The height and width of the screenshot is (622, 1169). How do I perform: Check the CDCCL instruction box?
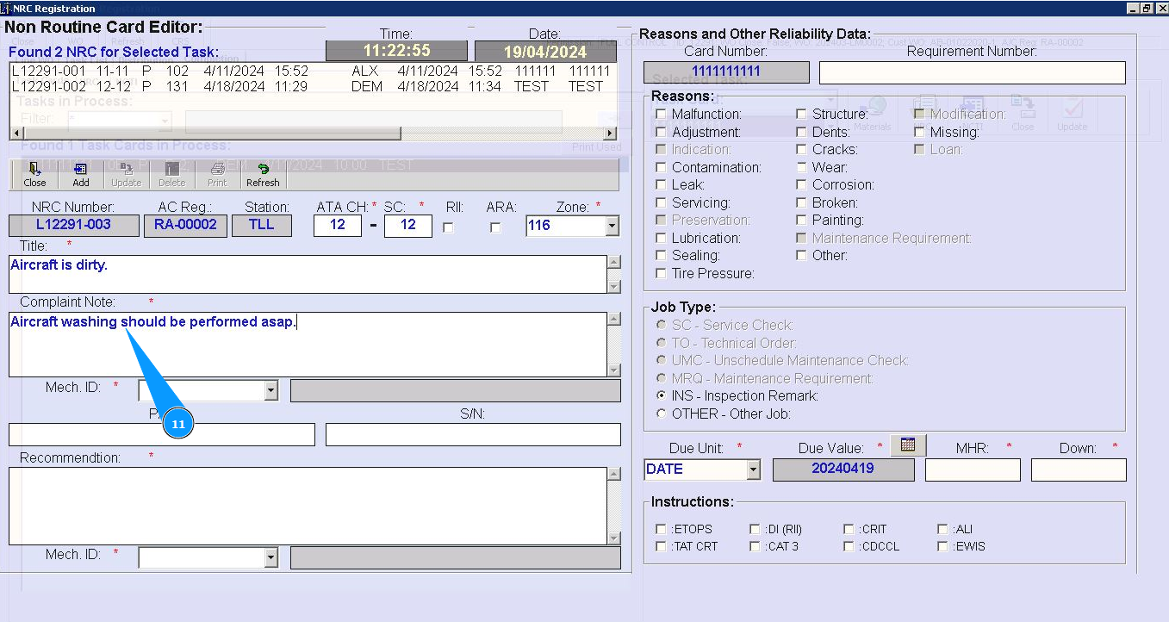point(849,546)
